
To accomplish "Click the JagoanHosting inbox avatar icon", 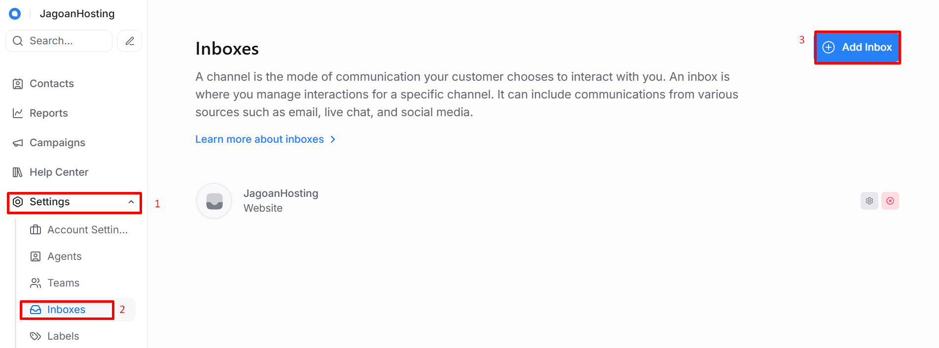I will (x=214, y=201).
